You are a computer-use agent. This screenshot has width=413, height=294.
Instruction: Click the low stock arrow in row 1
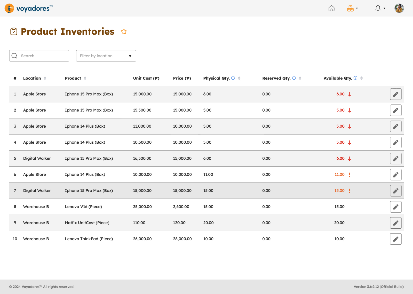(x=350, y=94)
